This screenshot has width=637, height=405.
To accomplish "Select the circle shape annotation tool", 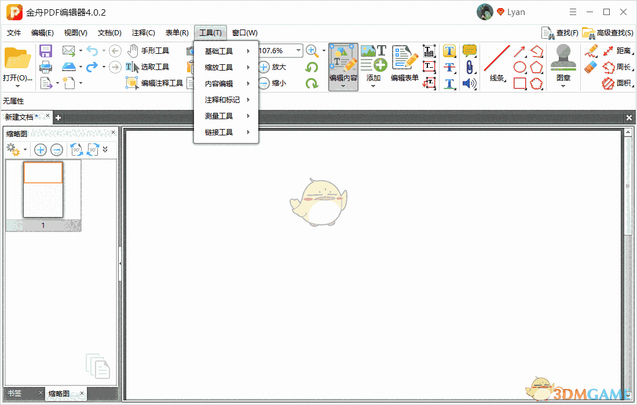I will pos(519,67).
